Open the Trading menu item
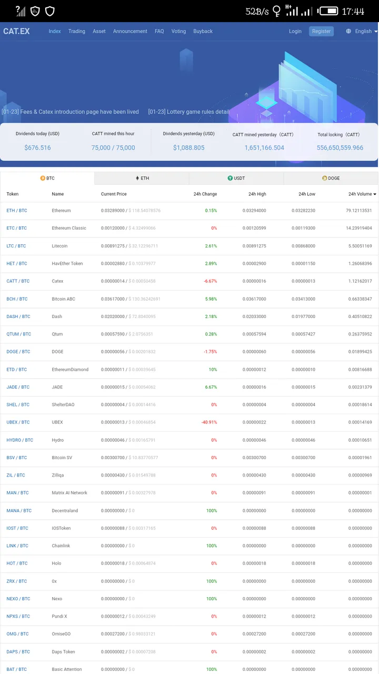This screenshot has height=674, width=379. point(77,31)
